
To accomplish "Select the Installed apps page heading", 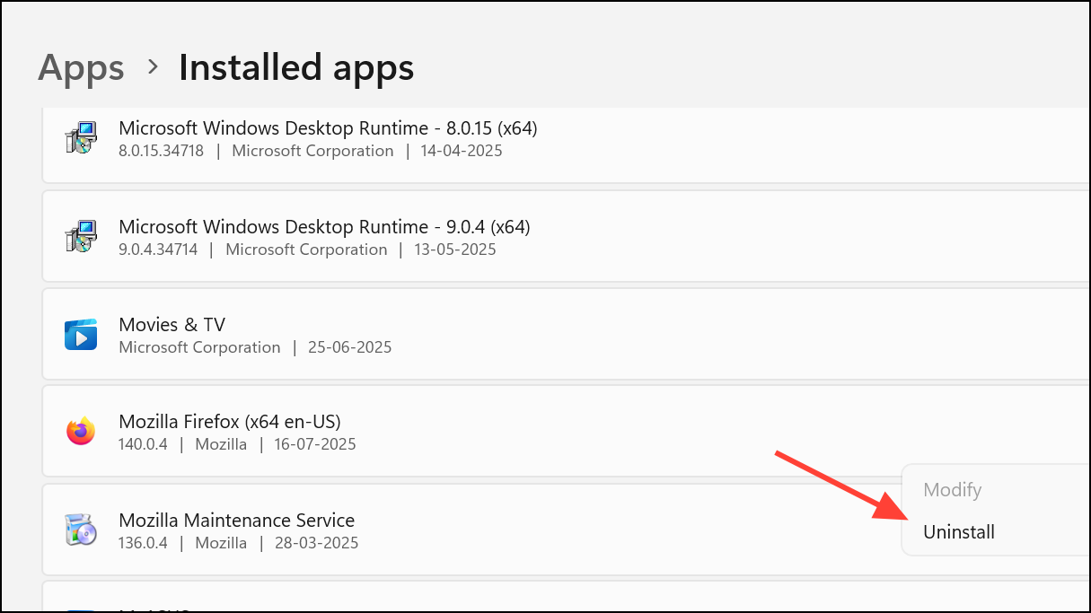I will tap(296, 67).
